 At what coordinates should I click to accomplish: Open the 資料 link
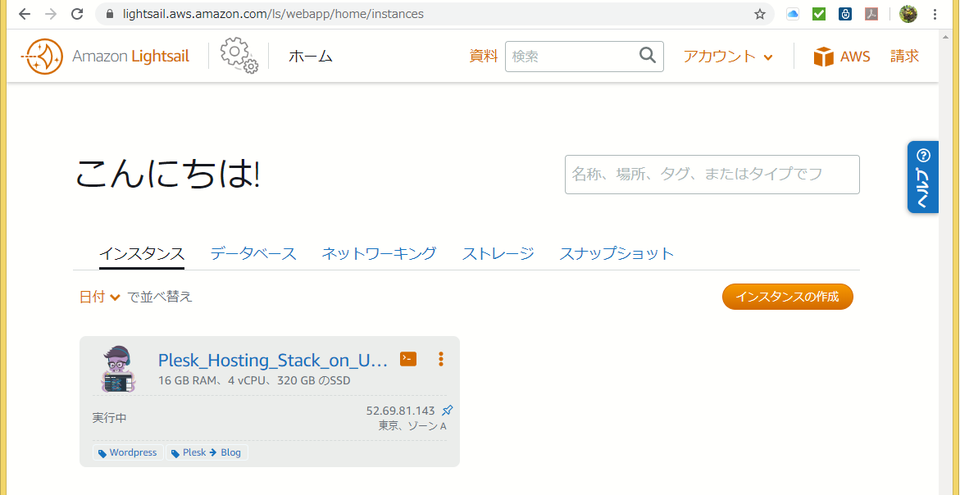pyautogui.click(x=484, y=57)
